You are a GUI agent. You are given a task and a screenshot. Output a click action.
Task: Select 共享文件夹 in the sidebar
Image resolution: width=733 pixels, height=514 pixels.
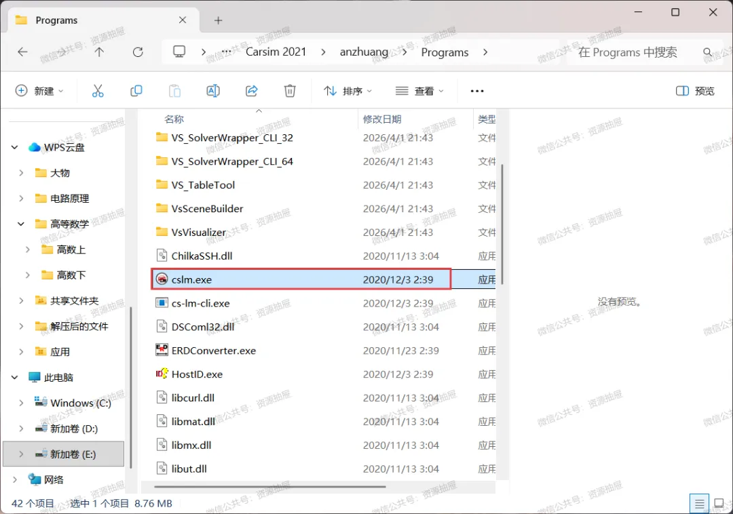pos(75,300)
